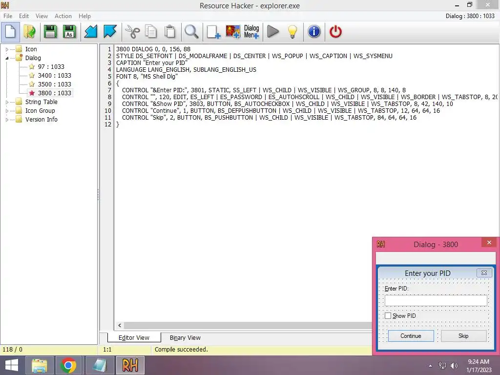Select the String Table folder
The width and height of the screenshot is (500, 375).
tap(42, 102)
